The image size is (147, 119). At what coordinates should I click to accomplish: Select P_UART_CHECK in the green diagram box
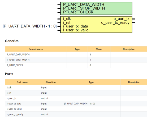78,12
